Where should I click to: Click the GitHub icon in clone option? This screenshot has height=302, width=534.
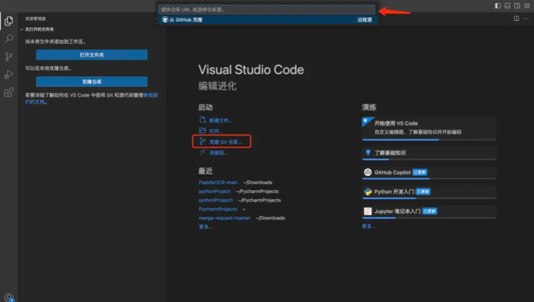pyautogui.click(x=165, y=19)
